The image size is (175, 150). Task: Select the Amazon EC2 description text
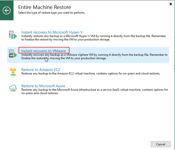pyautogui.click(x=91, y=73)
